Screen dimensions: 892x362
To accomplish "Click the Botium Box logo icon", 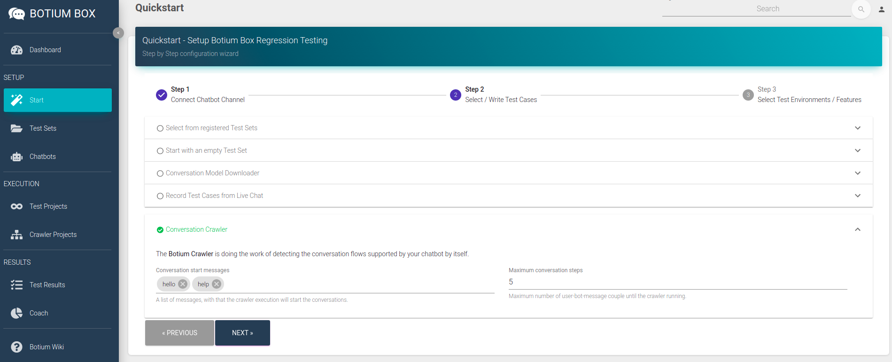I will 16,14.
